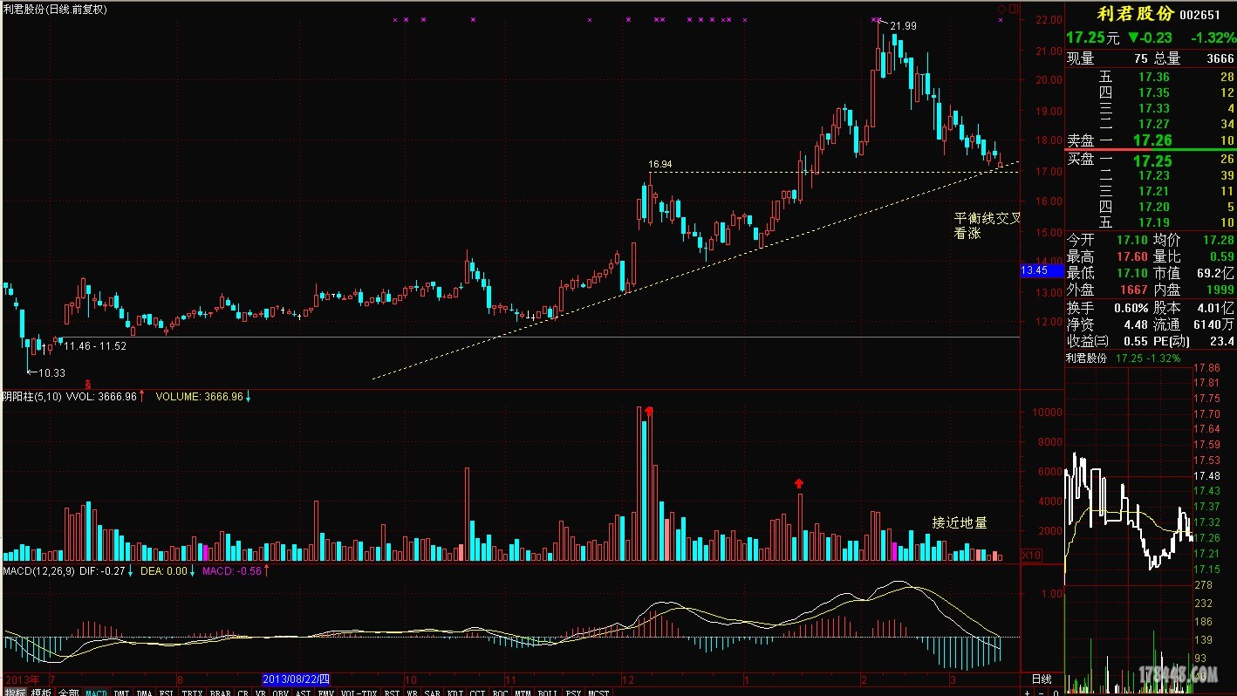Click the 21.99 peak price label
1237x696 pixels.
pyautogui.click(x=903, y=26)
